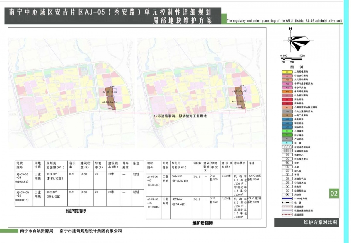The image size is (351, 243).
Task: Click the annotation 12米道路取消，拟调整为工业用地
Action: [180, 116]
